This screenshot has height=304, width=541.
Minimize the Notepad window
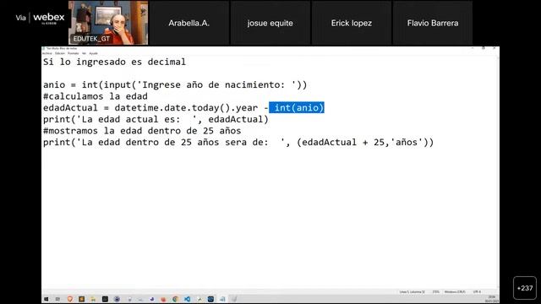pyautogui.click(x=473, y=48)
